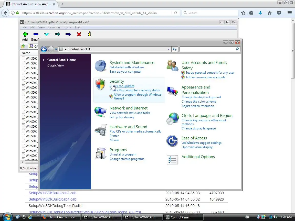
Task: Open the 7-Zip Favorites menu
Action: [54, 27]
